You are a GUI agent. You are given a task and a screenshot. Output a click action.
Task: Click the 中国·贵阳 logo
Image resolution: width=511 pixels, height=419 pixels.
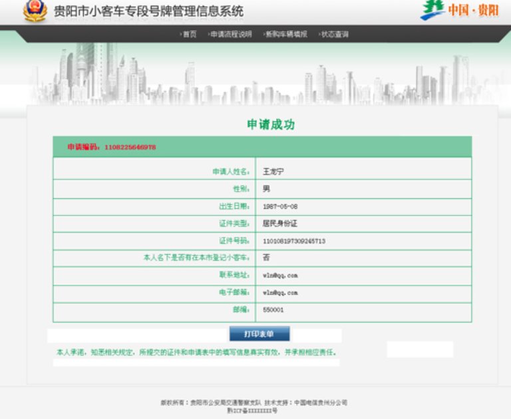pos(460,10)
